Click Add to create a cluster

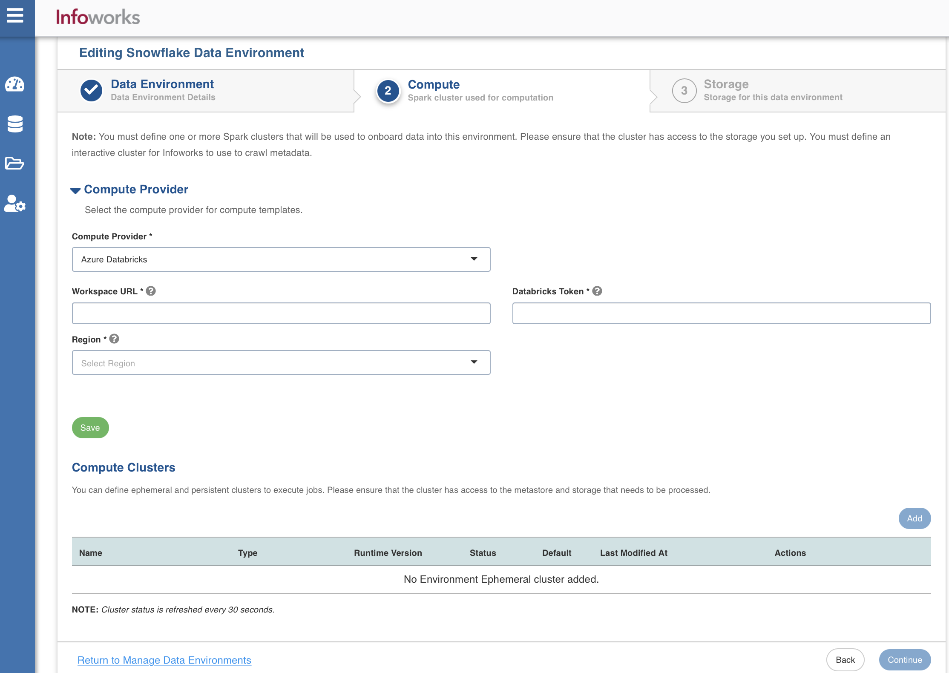[x=914, y=518]
